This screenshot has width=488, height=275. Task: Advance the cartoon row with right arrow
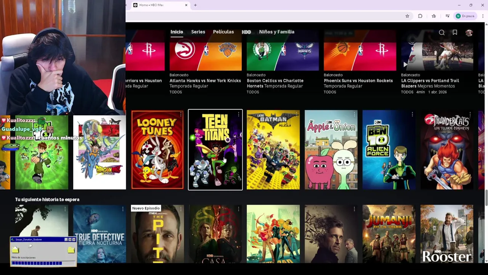click(480, 150)
